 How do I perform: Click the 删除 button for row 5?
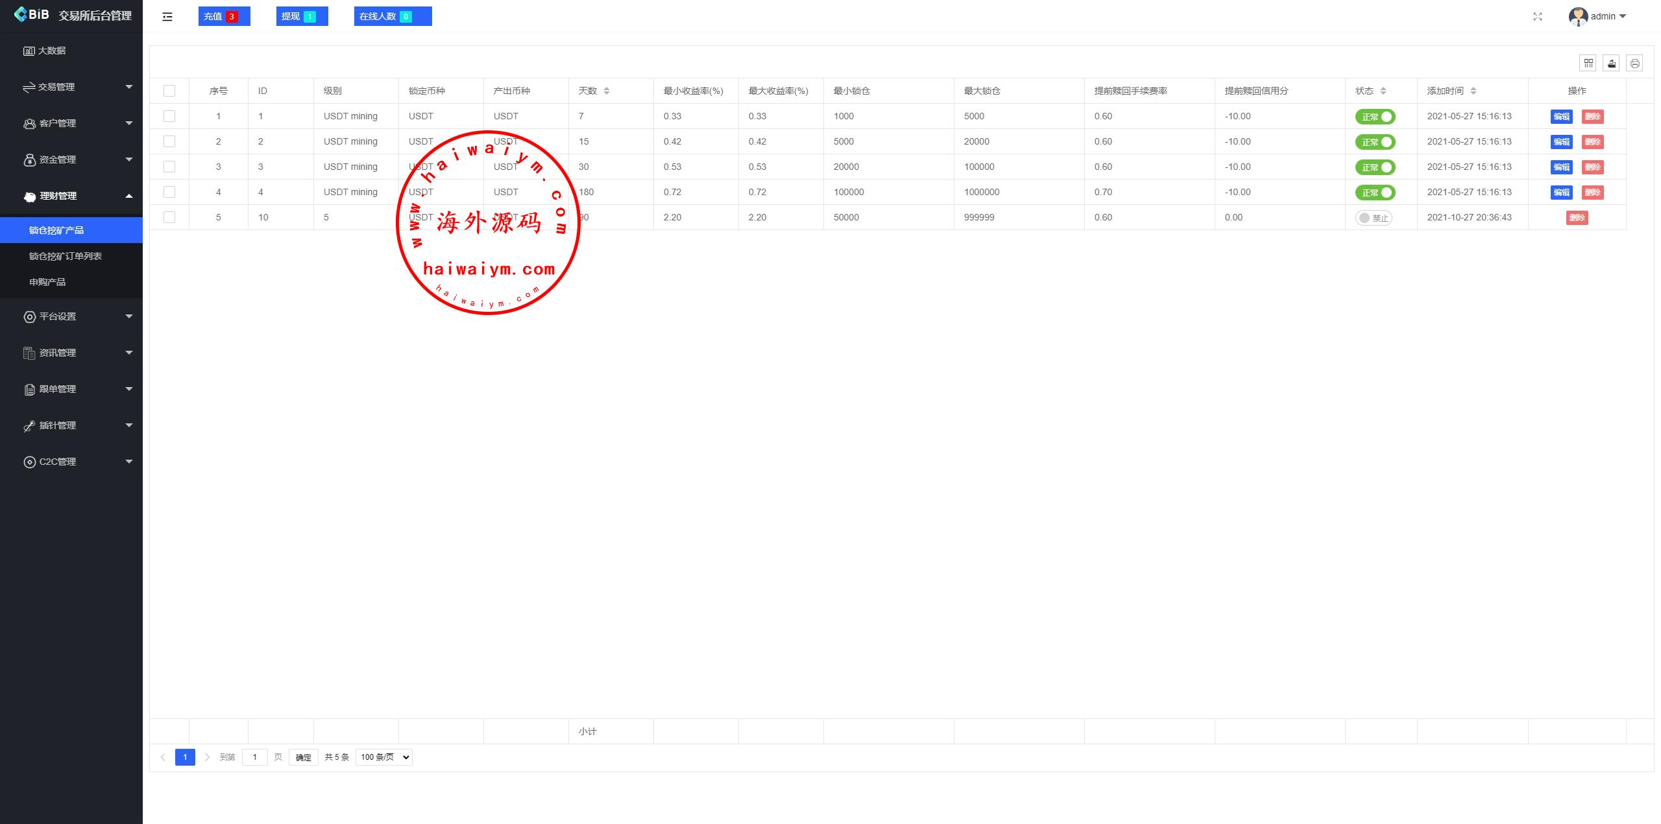[1577, 218]
